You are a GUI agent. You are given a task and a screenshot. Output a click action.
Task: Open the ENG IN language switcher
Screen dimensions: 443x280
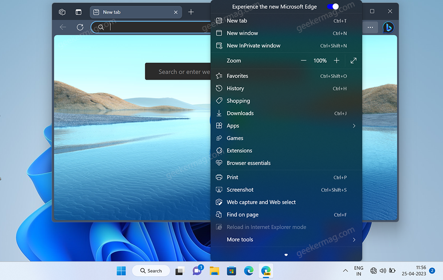click(x=358, y=271)
